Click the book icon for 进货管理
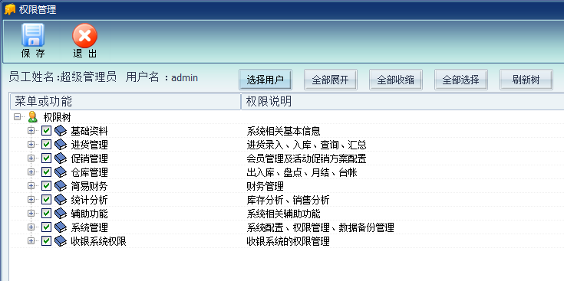This screenshot has height=281, width=564. (61, 145)
